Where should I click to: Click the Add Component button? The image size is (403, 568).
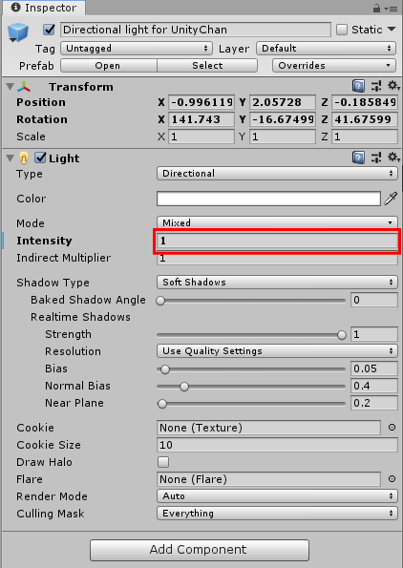coord(200,550)
